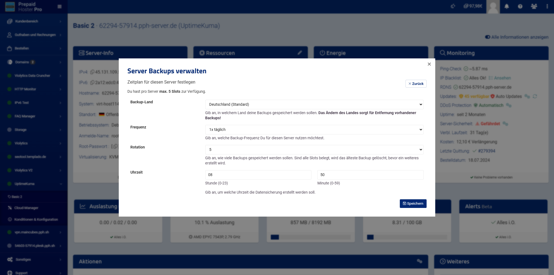554x275 pixels.
Task: Collapse the UptimeKuma sidebar entry
Action: coord(34,184)
